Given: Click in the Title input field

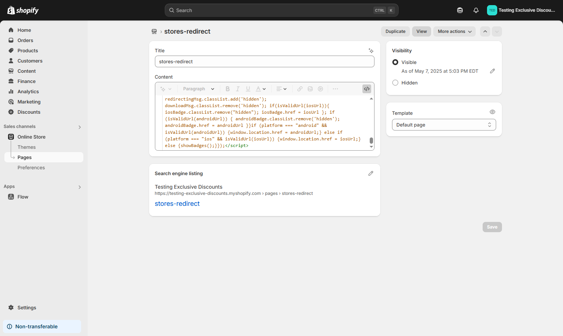Looking at the screenshot, I should coord(265,61).
